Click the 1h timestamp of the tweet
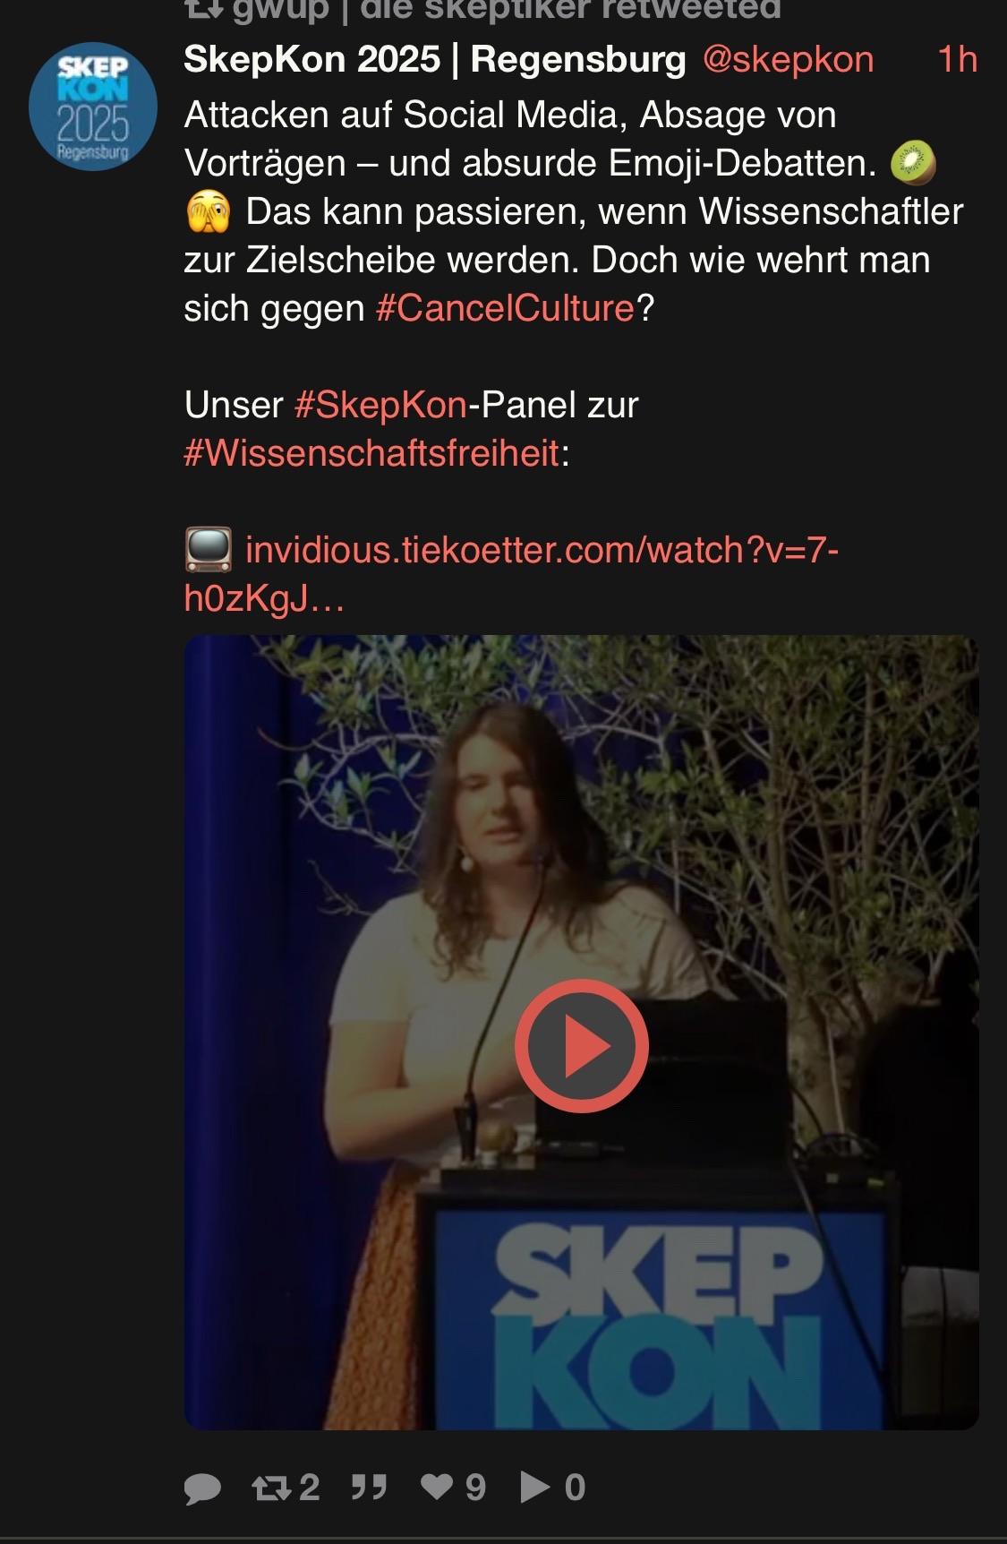The width and height of the screenshot is (1007, 1544). coord(957,59)
